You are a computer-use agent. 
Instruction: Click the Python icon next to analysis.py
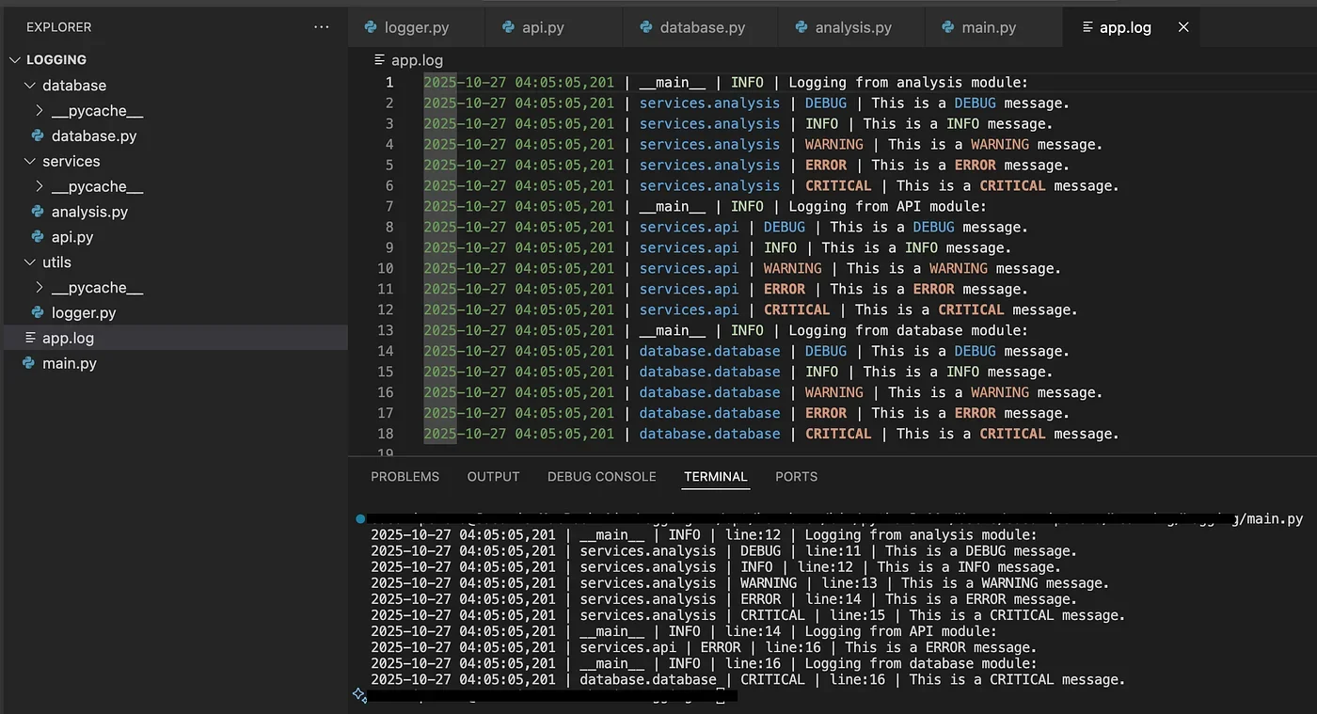point(38,212)
